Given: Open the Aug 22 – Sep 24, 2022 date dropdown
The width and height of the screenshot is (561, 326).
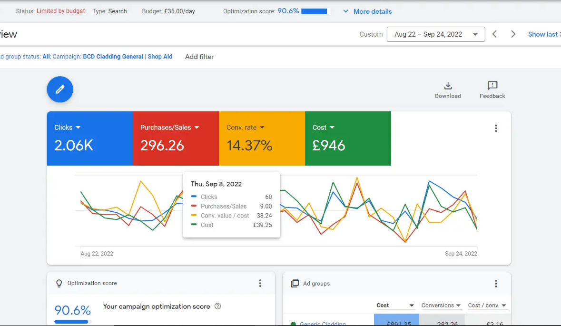Looking at the screenshot, I should [x=436, y=34].
